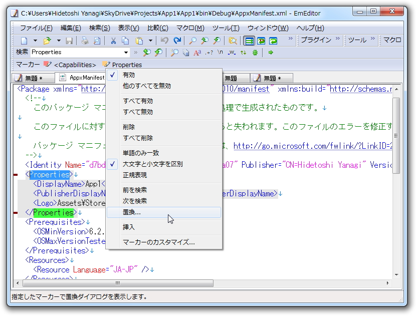The width and height of the screenshot is (416, 316).
Task: Select 前を検索 in context menu
Action: coord(164,190)
